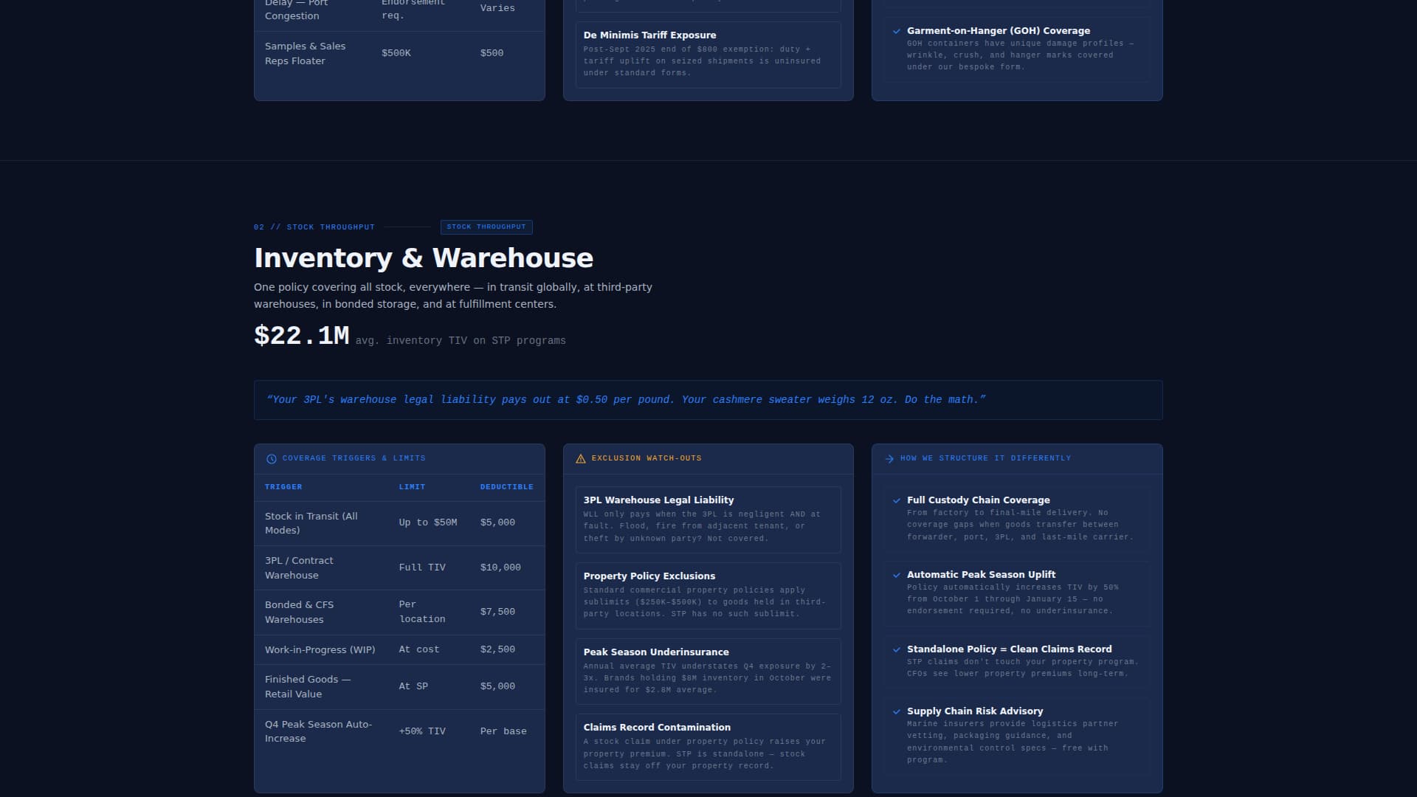Image resolution: width=1417 pixels, height=797 pixels.
Task: Click the checkmark beside Supply Chain Risk Advisory
Action: coord(897,711)
